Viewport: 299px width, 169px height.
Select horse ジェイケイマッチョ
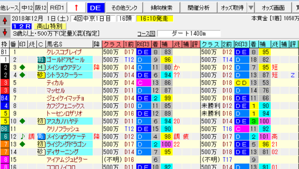tap(65, 98)
